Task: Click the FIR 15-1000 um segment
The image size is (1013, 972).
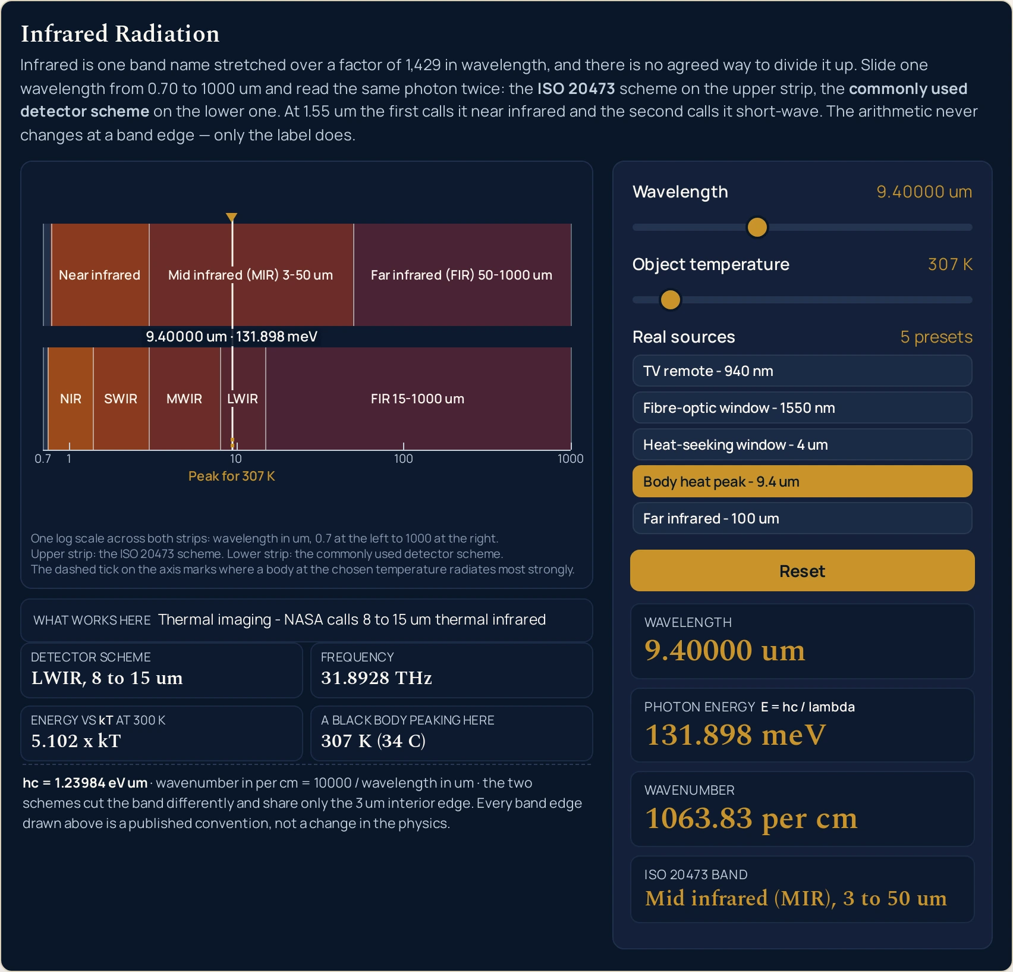Action: point(418,399)
